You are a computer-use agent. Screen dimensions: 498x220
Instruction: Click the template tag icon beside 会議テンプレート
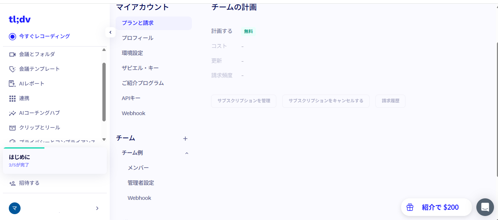[x=12, y=69]
